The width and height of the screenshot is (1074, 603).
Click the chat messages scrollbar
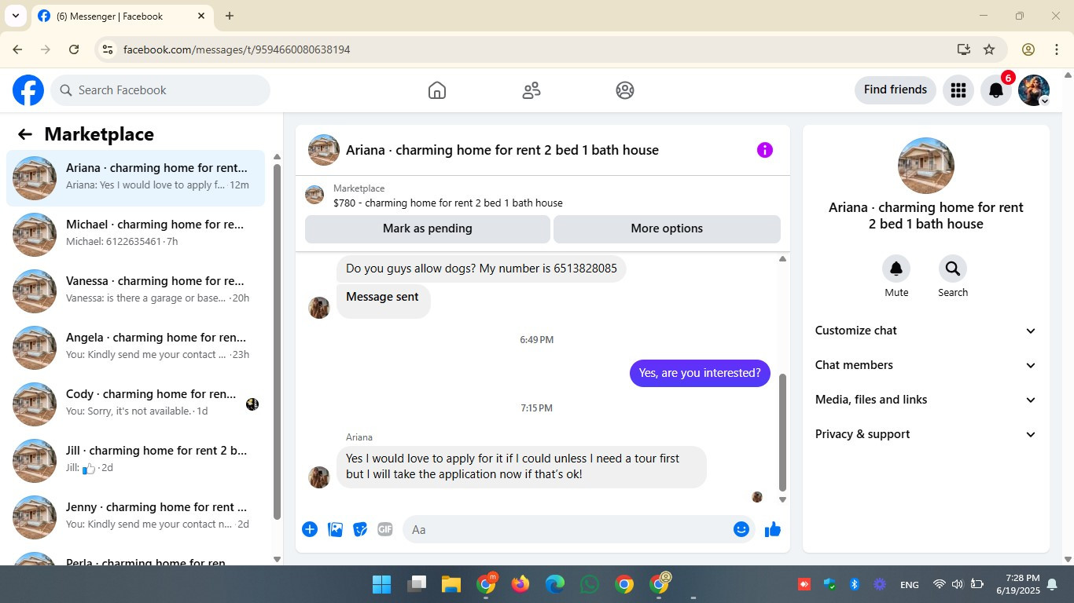pyautogui.click(x=782, y=432)
